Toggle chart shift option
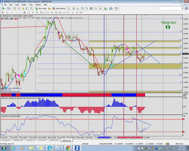The width and height of the screenshot is (189, 151). 100,8
